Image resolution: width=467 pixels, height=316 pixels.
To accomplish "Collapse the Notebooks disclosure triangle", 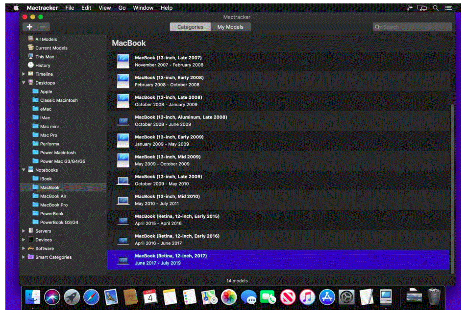I will [x=24, y=170].
